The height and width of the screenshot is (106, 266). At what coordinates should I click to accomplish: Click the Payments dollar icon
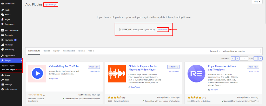[x=3, y=40]
